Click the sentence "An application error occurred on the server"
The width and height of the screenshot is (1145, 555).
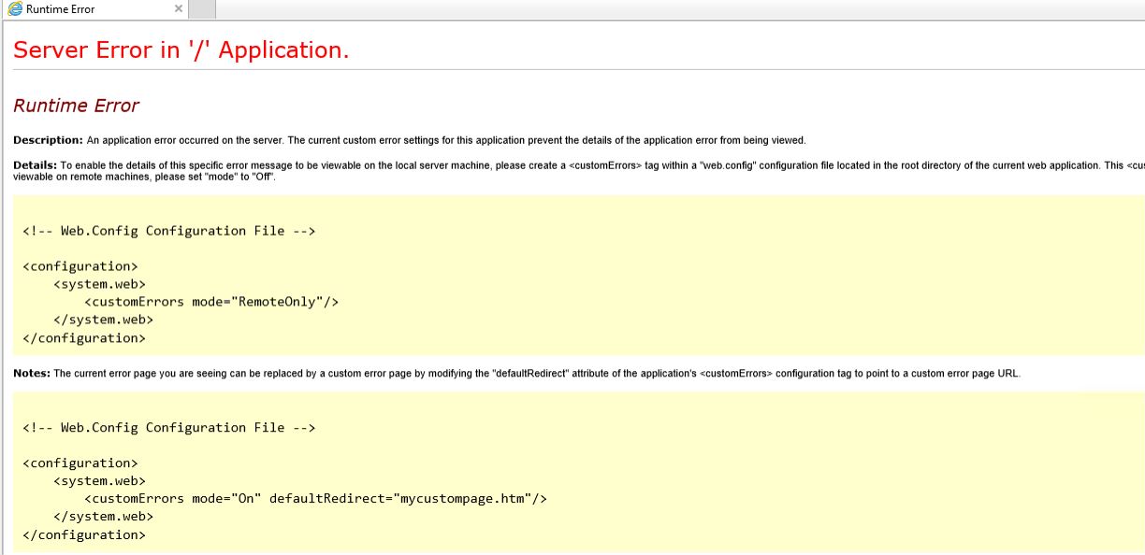point(184,140)
